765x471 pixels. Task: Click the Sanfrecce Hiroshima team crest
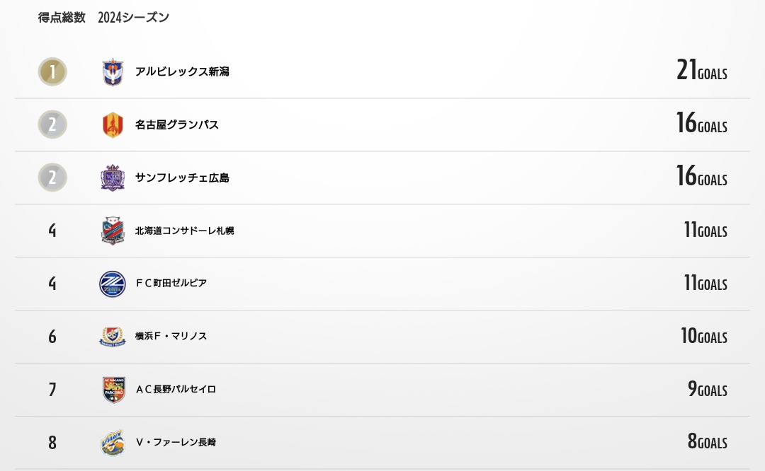pyautogui.click(x=113, y=178)
